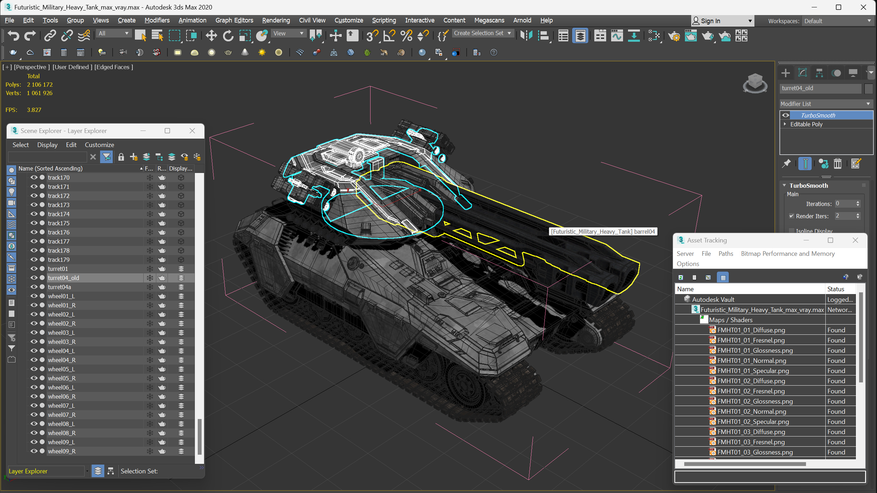This screenshot has width=877, height=493.
Task: Open Create Selection Set dropdown
Action: point(483,33)
